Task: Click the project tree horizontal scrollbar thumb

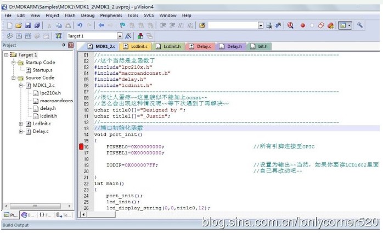Action: pyautogui.click(x=35, y=206)
